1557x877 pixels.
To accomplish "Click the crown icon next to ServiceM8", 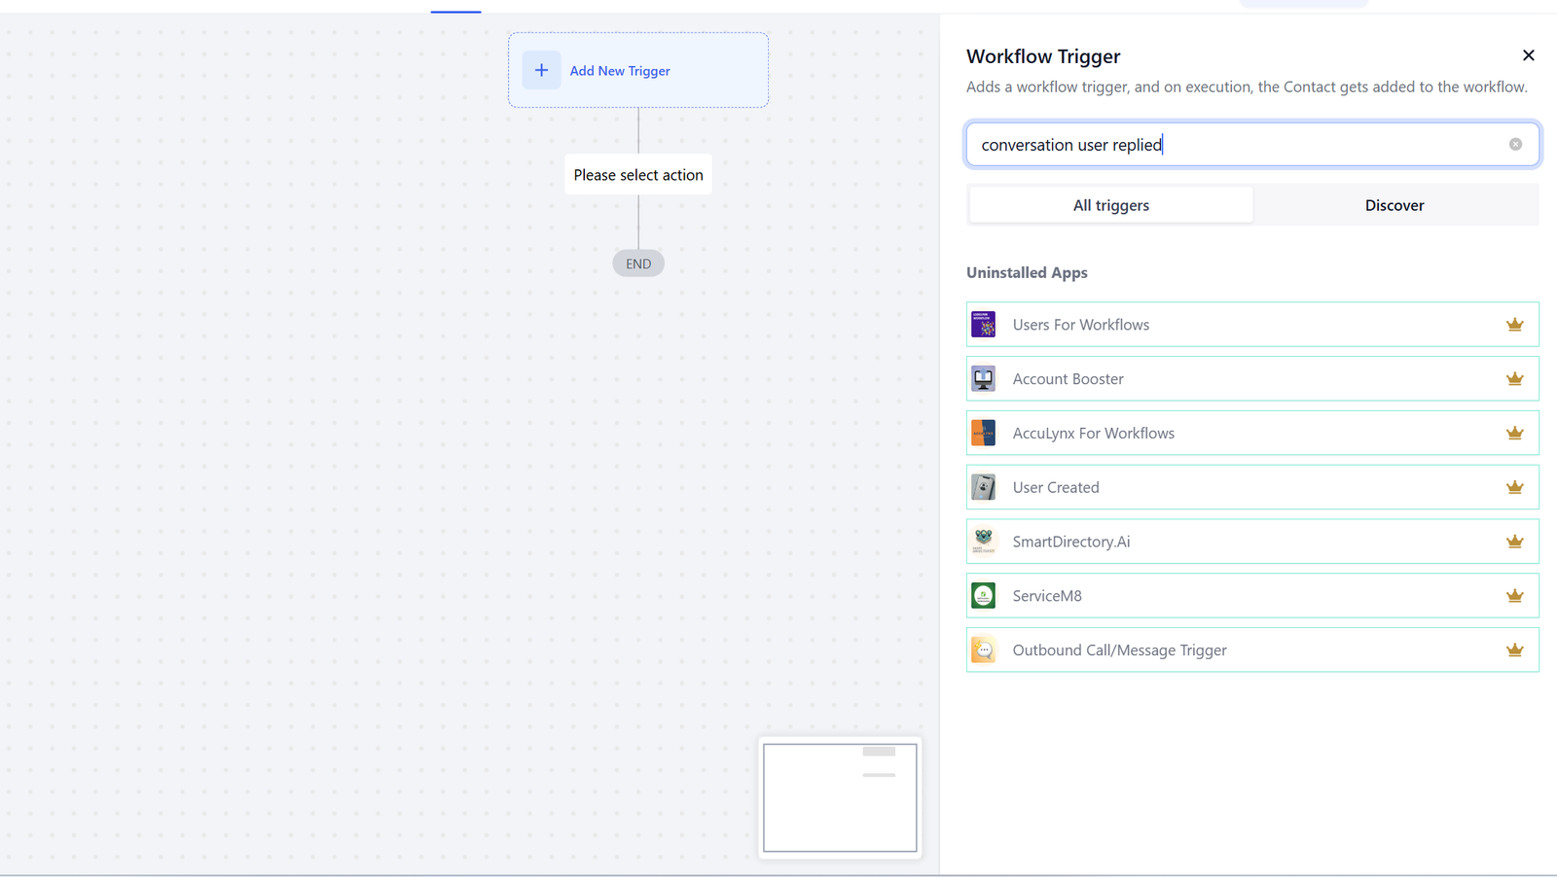I will point(1514,596).
